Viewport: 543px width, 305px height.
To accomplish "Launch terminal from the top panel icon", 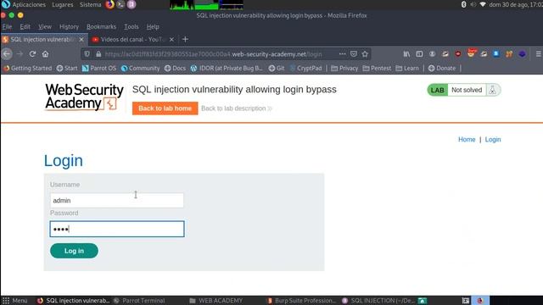I will [x=120, y=4].
